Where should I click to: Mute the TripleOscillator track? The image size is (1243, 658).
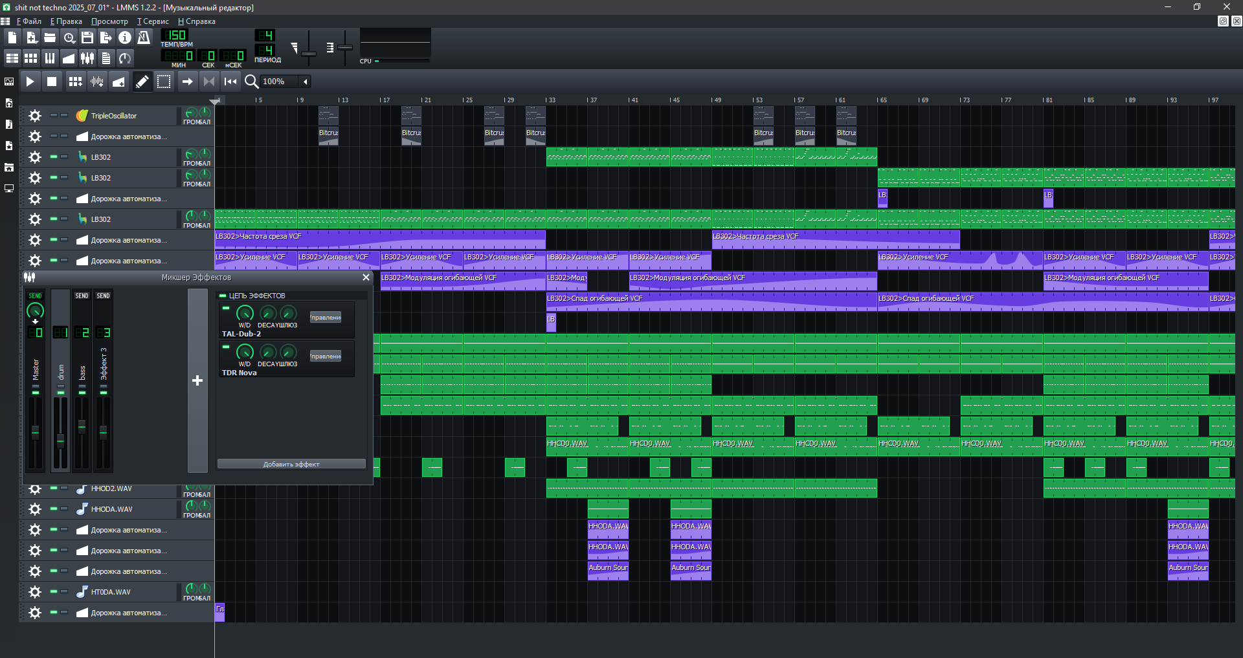click(x=54, y=115)
